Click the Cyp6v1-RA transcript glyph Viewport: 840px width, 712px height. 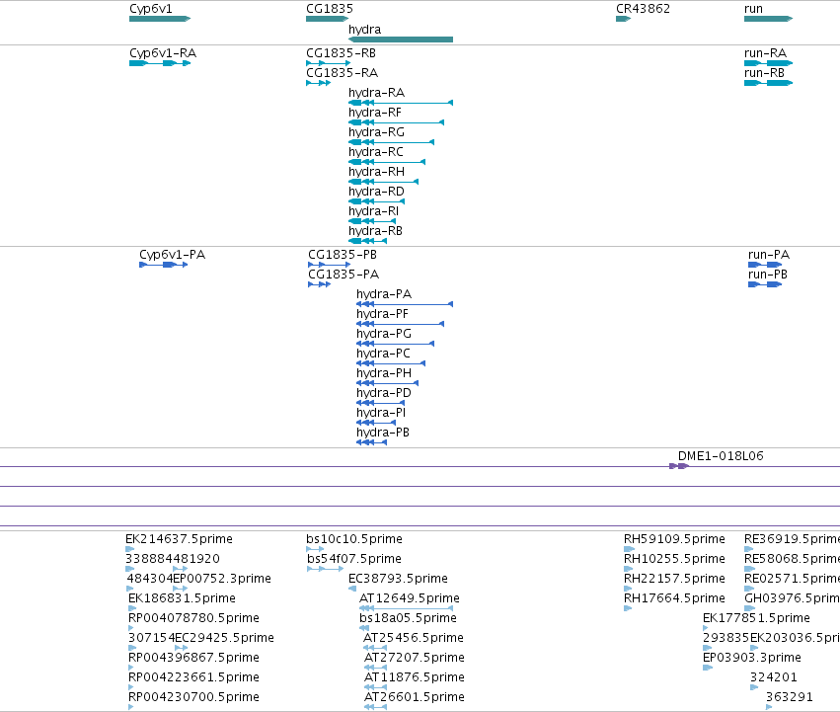160,63
